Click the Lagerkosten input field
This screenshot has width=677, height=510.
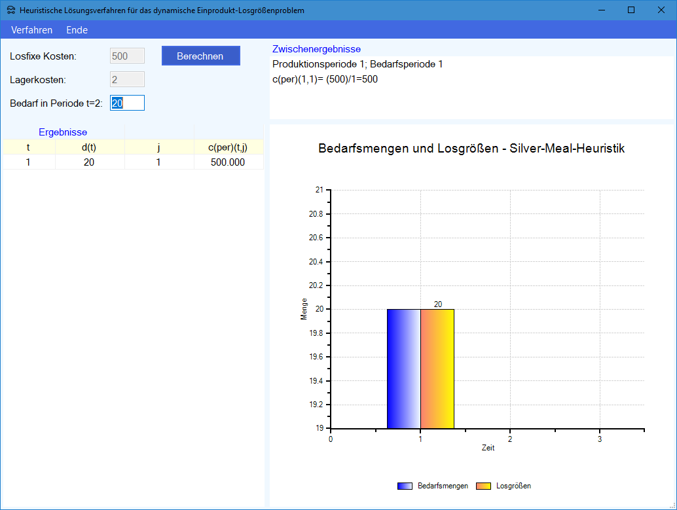point(127,79)
